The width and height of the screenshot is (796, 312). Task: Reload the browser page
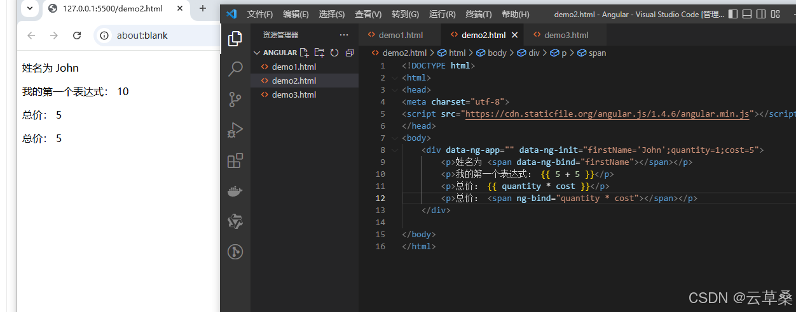click(x=77, y=36)
